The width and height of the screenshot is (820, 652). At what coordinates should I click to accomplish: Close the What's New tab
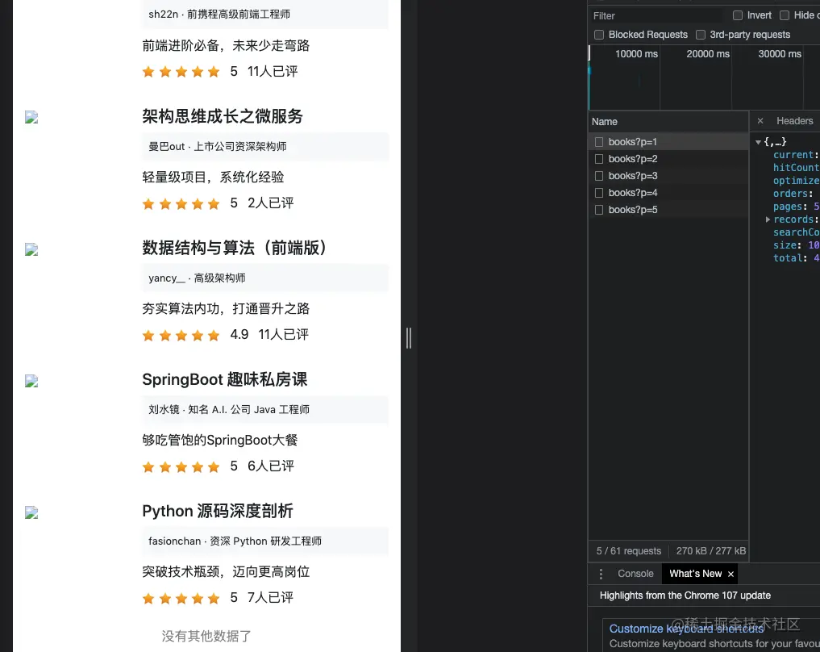point(731,574)
